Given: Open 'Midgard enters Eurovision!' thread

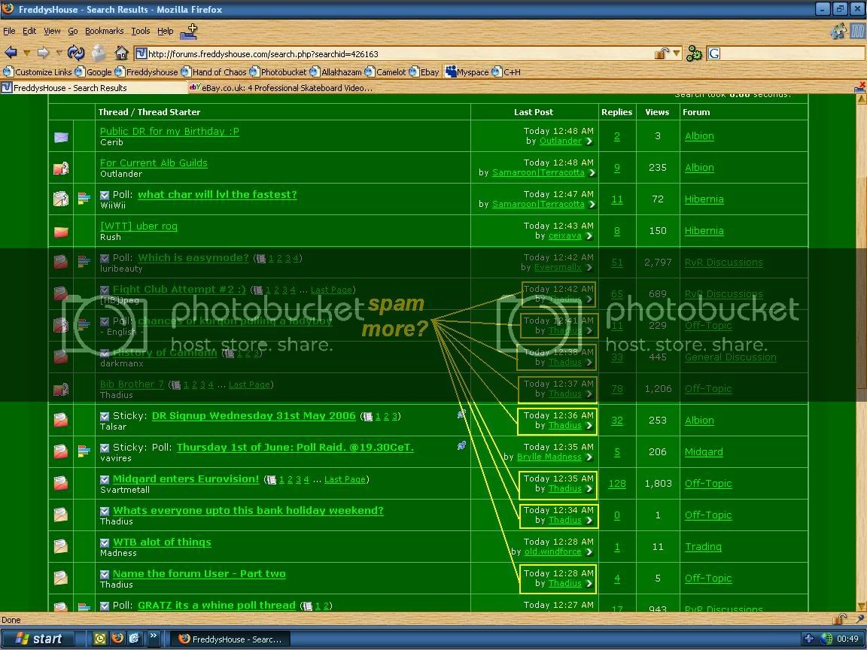Looking at the screenshot, I should click(x=186, y=479).
